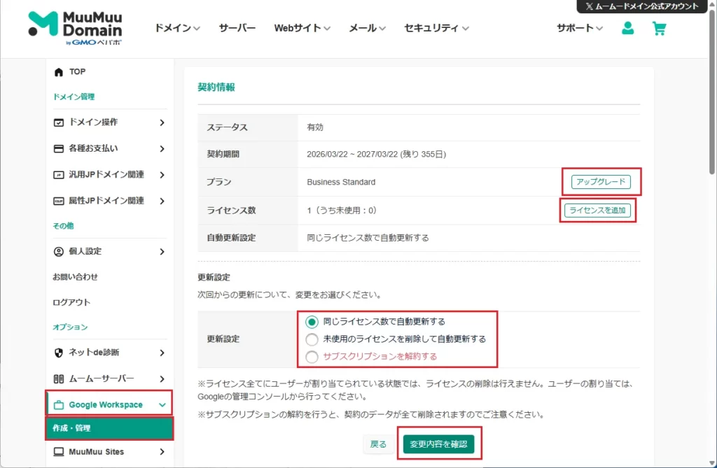
Task: Click the TOP home icon
Action: 59,71
